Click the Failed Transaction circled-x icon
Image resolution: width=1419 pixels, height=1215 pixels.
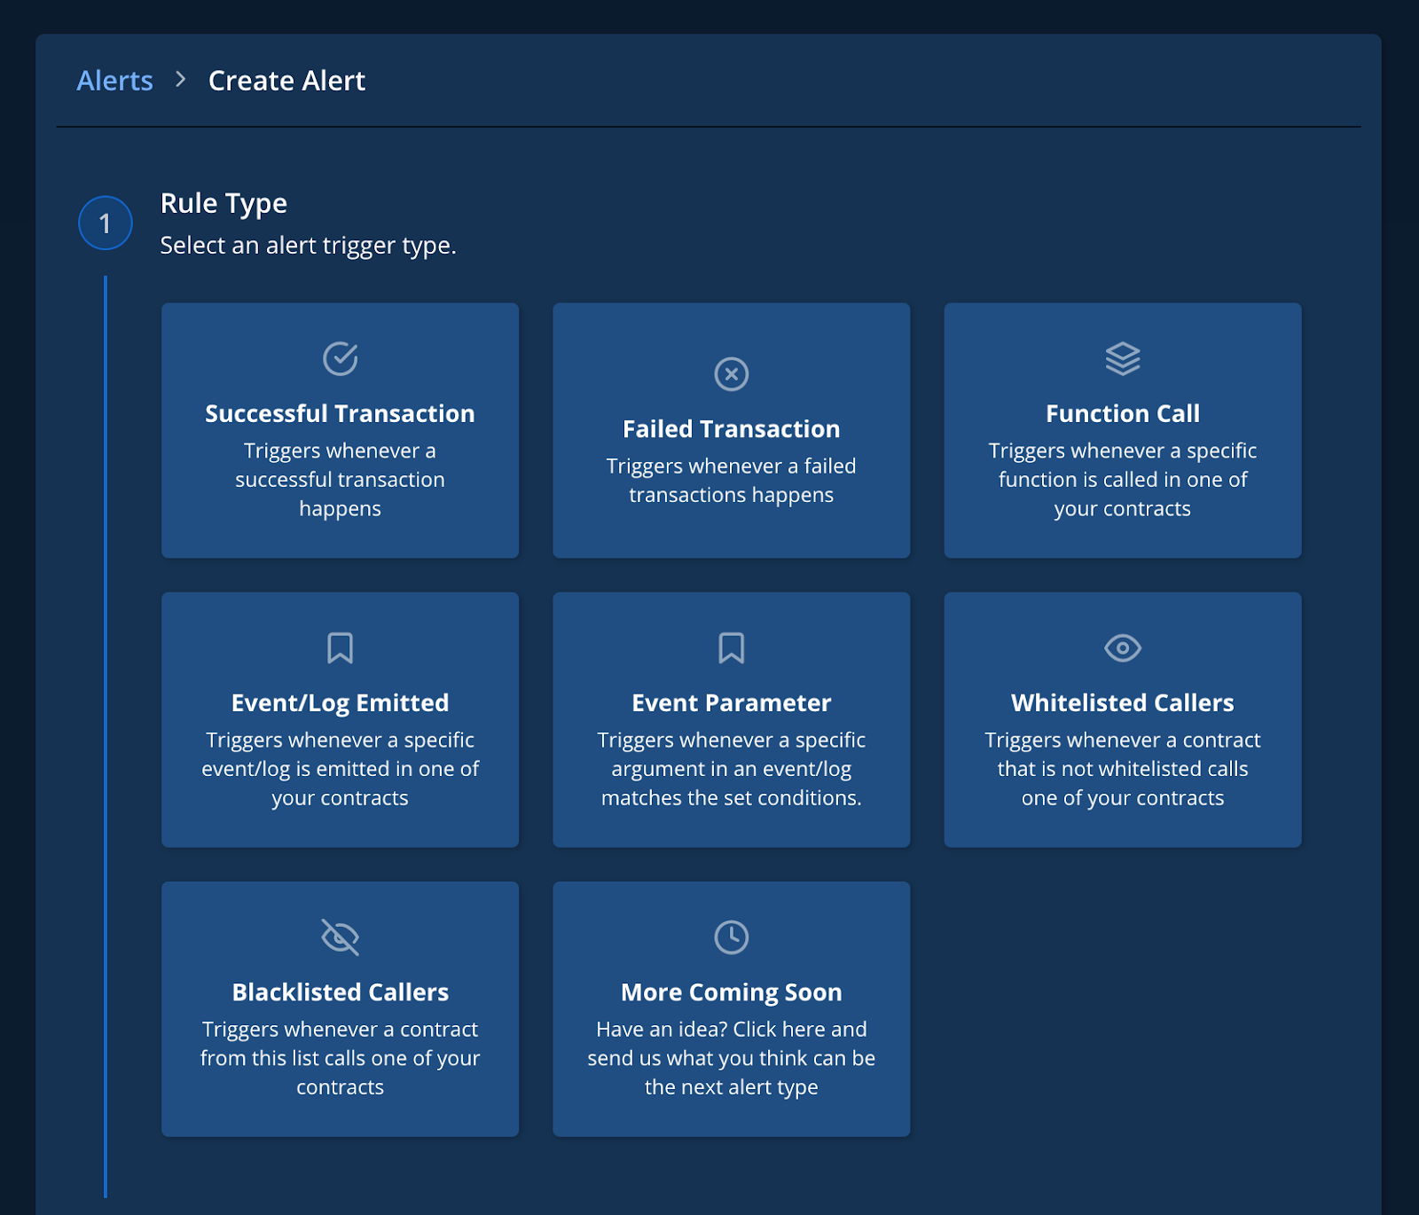(732, 373)
